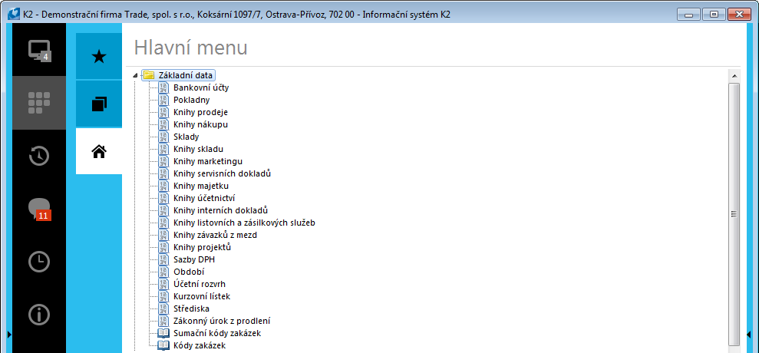This screenshot has height=353, width=759.
Task: Click the icon next to Sklady
Action: (164, 137)
